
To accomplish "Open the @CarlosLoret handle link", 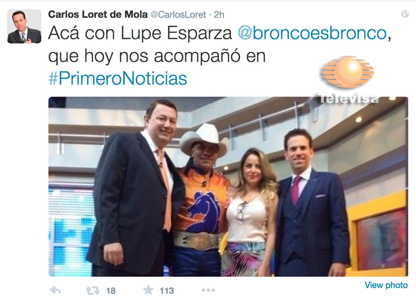I will tap(178, 15).
